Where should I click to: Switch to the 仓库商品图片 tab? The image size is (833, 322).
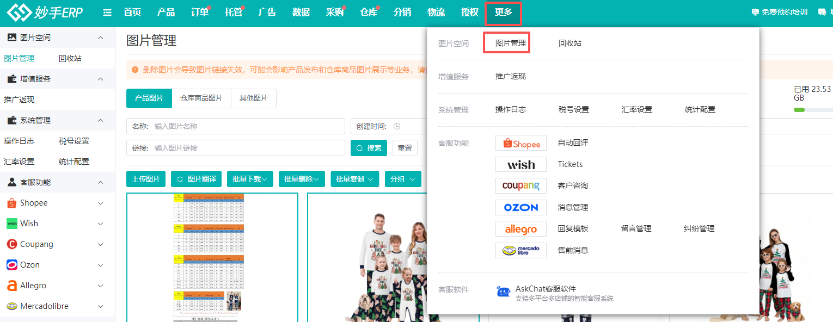point(201,98)
